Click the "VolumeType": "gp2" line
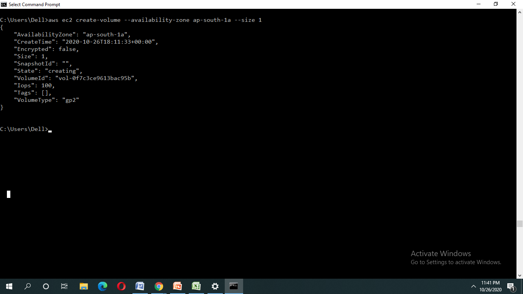 tap(46, 100)
